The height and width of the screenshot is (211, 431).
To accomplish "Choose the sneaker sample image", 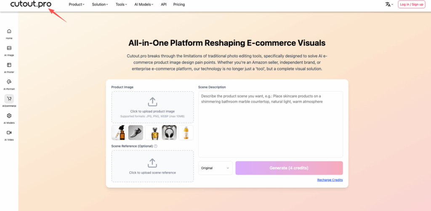I will 136,133.
